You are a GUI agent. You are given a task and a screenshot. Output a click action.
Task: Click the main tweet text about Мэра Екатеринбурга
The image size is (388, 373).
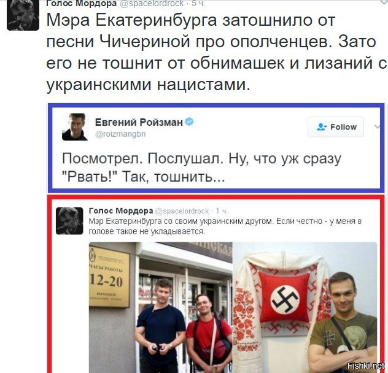[216, 52]
